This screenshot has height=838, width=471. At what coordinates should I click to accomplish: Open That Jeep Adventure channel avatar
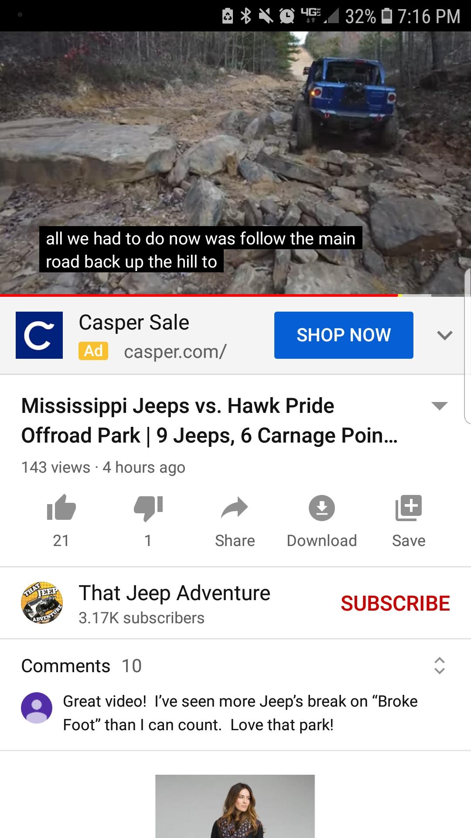pyautogui.click(x=42, y=603)
